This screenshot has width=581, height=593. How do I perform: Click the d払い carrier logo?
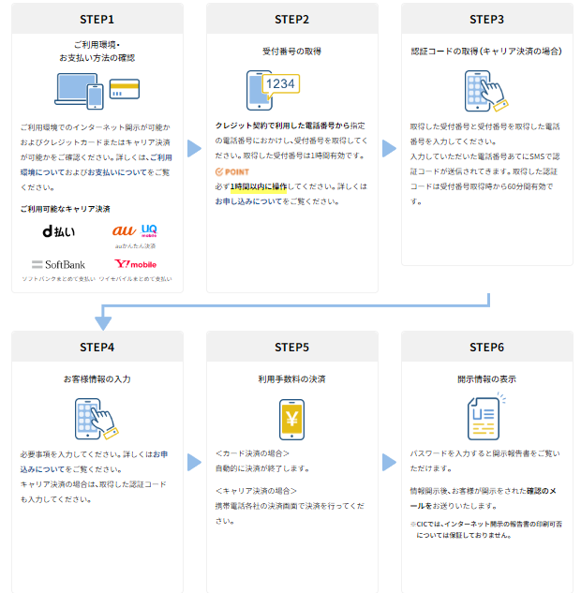[59, 231]
